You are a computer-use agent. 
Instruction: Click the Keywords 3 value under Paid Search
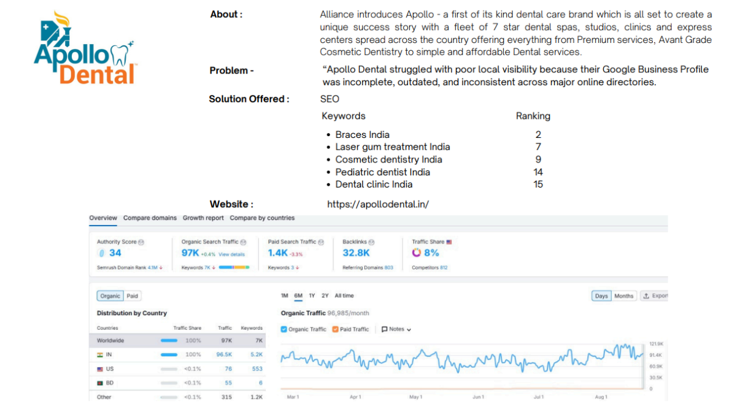point(293,268)
